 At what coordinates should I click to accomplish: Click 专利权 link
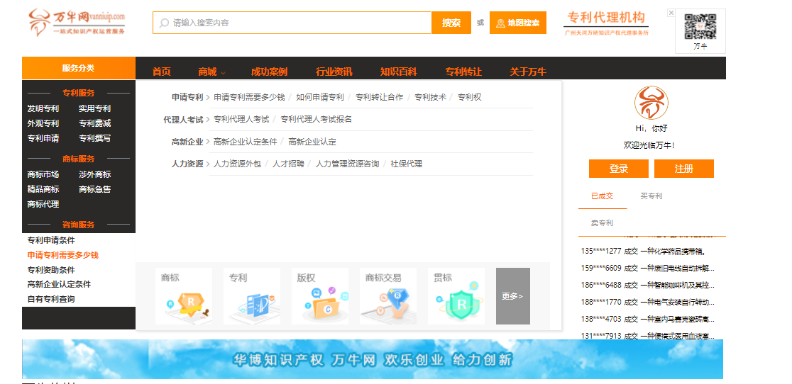point(470,97)
